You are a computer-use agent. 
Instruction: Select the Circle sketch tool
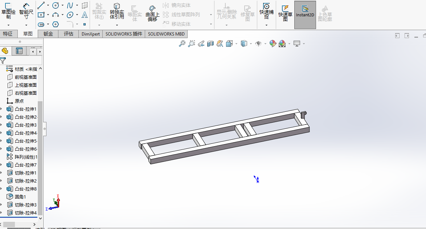coord(56,5)
